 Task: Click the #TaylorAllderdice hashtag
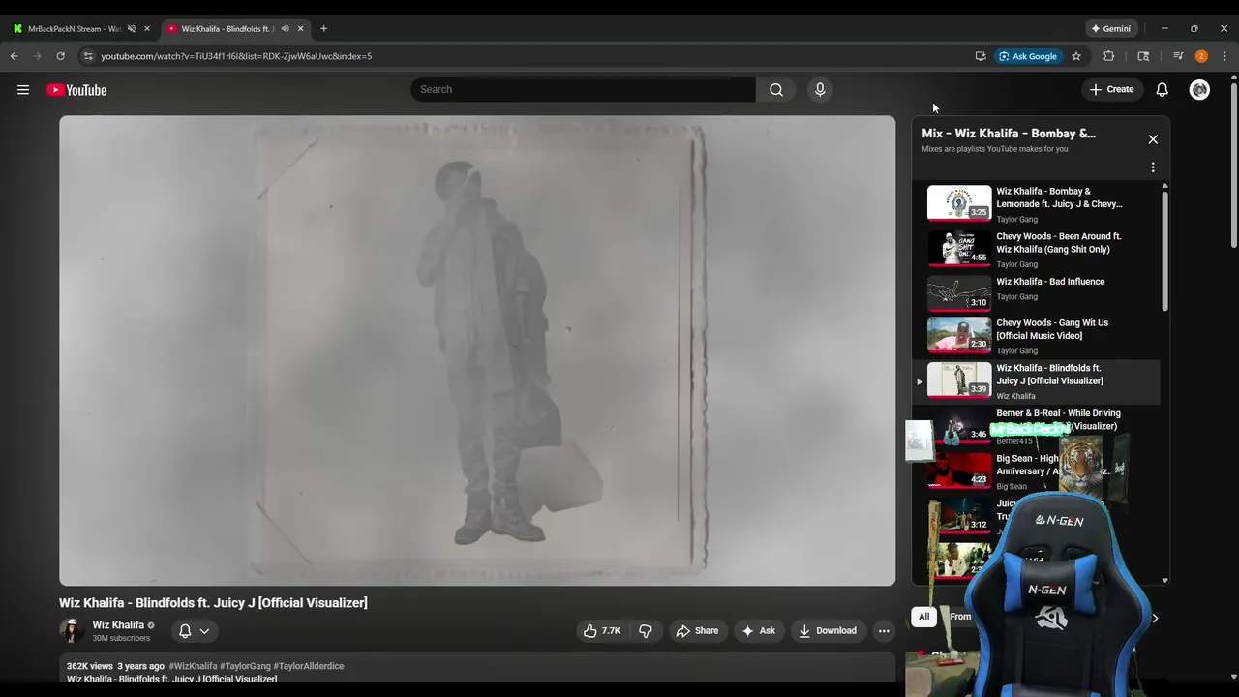click(309, 666)
